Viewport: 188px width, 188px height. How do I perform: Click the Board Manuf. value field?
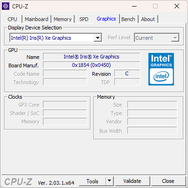tap(91, 65)
